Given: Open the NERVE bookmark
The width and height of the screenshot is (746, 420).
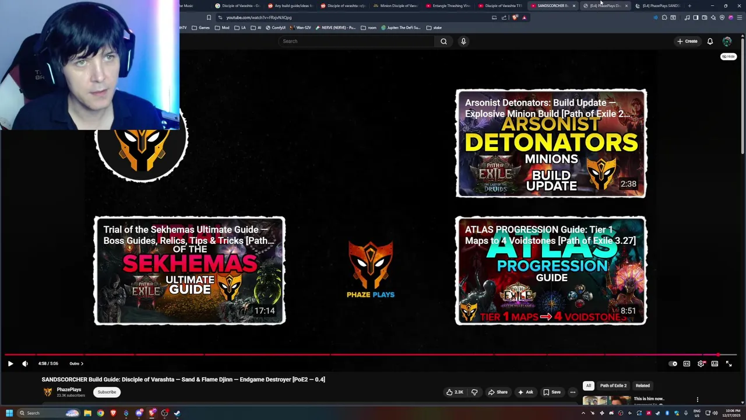Looking at the screenshot, I should click(336, 27).
